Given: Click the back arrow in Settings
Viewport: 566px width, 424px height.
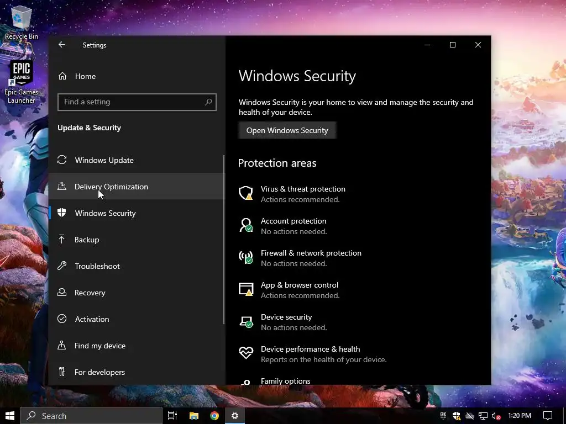Looking at the screenshot, I should tap(62, 45).
